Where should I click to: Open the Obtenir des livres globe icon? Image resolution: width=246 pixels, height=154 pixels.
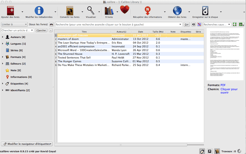click(177, 10)
